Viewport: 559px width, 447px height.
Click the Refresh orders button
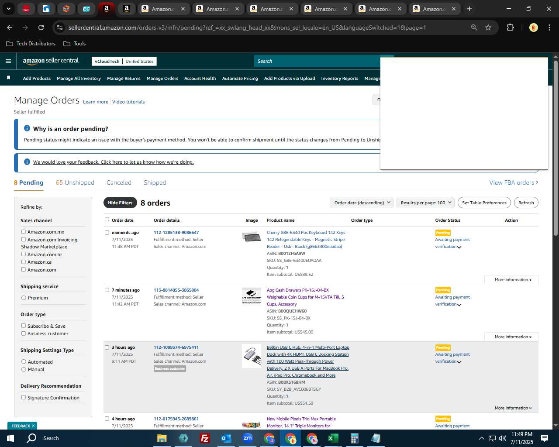pos(526,203)
